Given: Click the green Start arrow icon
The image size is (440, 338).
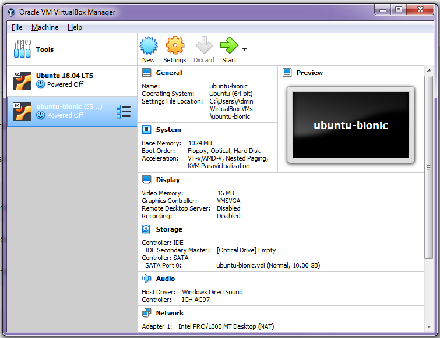Looking at the screenshot, I should tap(228, 46).
